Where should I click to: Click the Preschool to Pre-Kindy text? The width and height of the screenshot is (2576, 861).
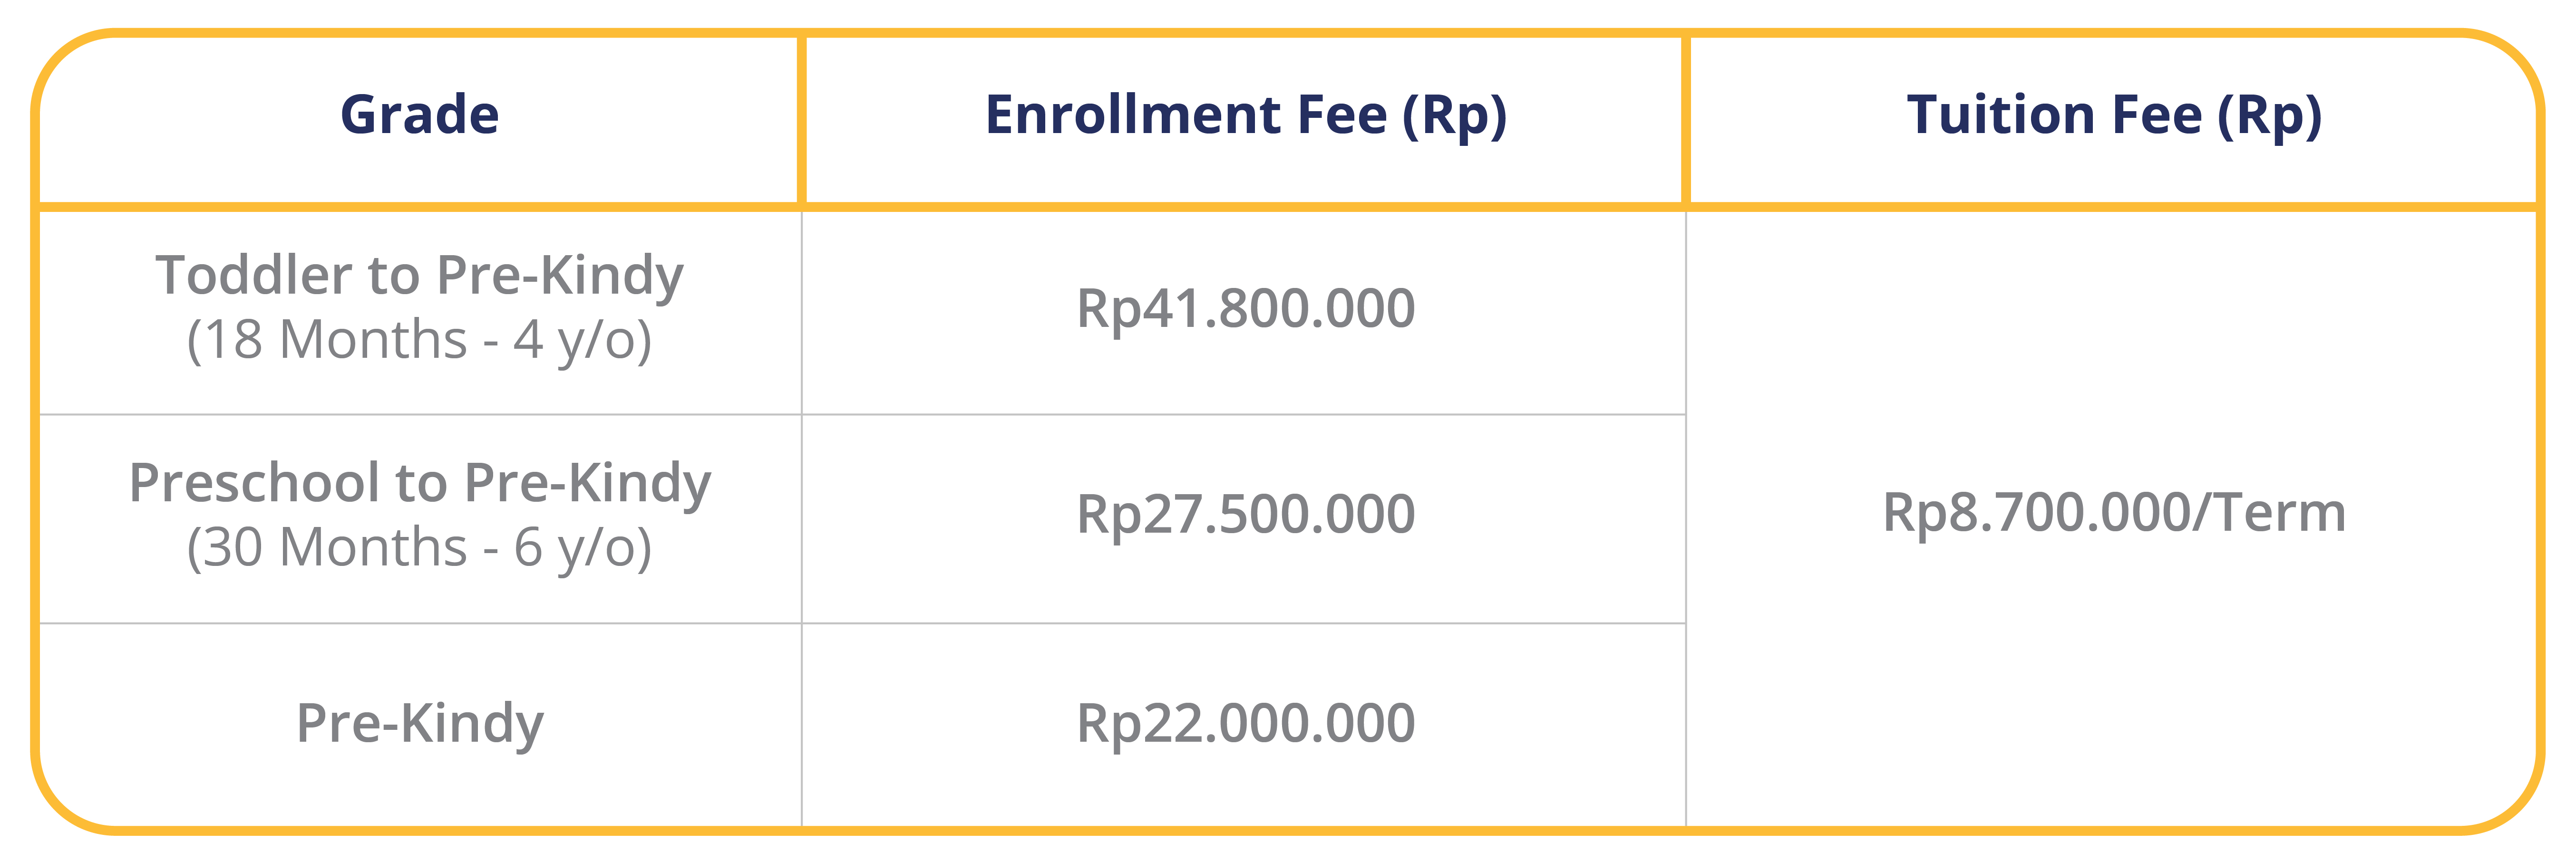point(419,483)
